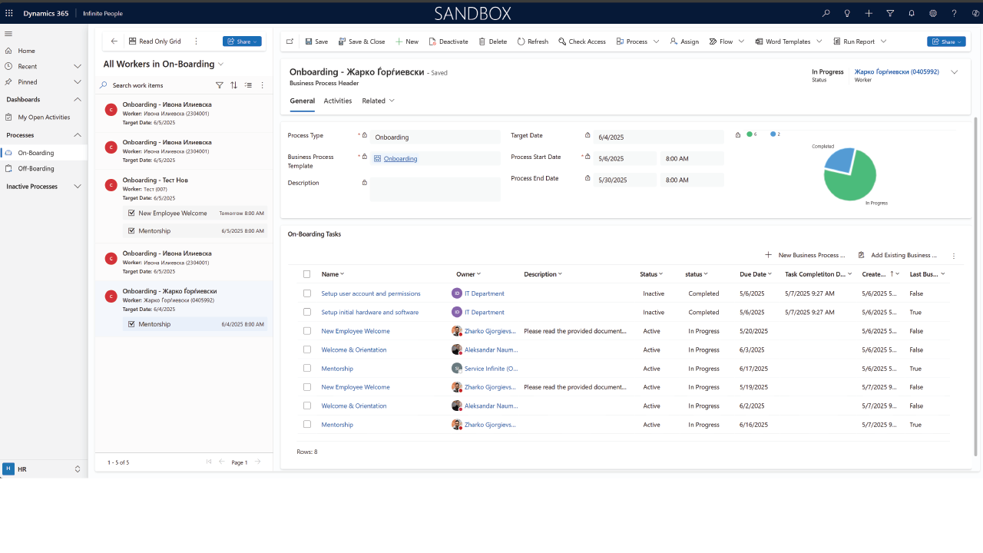The width and height of the screenshot is (983, 553).
Task: Open the Related tab menu
Action: point(378,101)
